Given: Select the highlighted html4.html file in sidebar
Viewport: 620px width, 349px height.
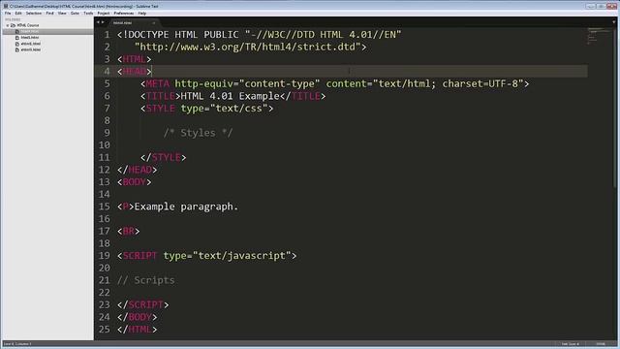Looking at the screenshot, I should coord(30,31).
